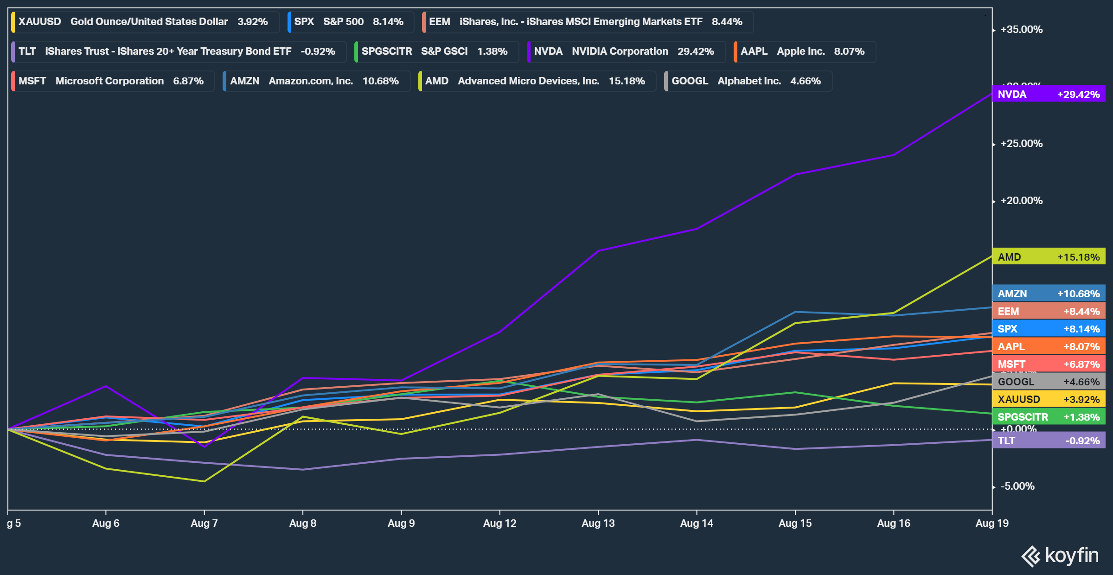Click the +25.00% y-axis tick label
This screenshot has width=1113, height=575.
pyautogui.click(x=1021, y=144)
